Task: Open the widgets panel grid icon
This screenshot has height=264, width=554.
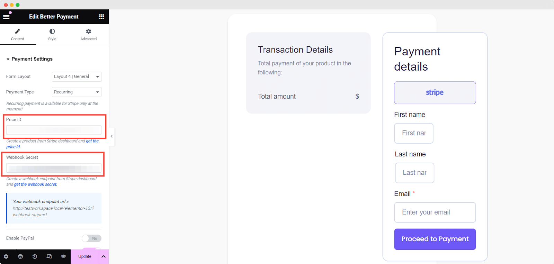Action: click(101, 16)
